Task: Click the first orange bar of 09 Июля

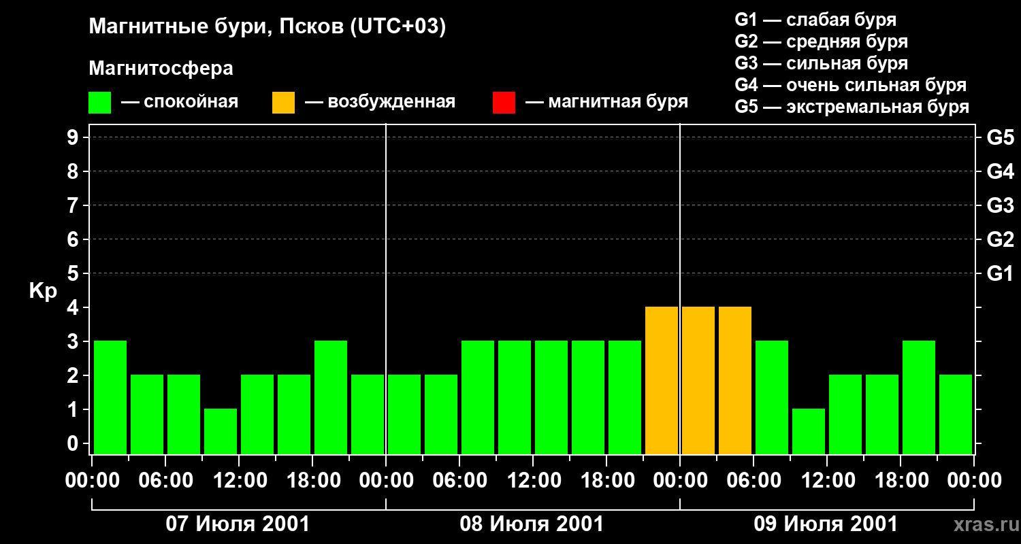Action: click(698, 380)
